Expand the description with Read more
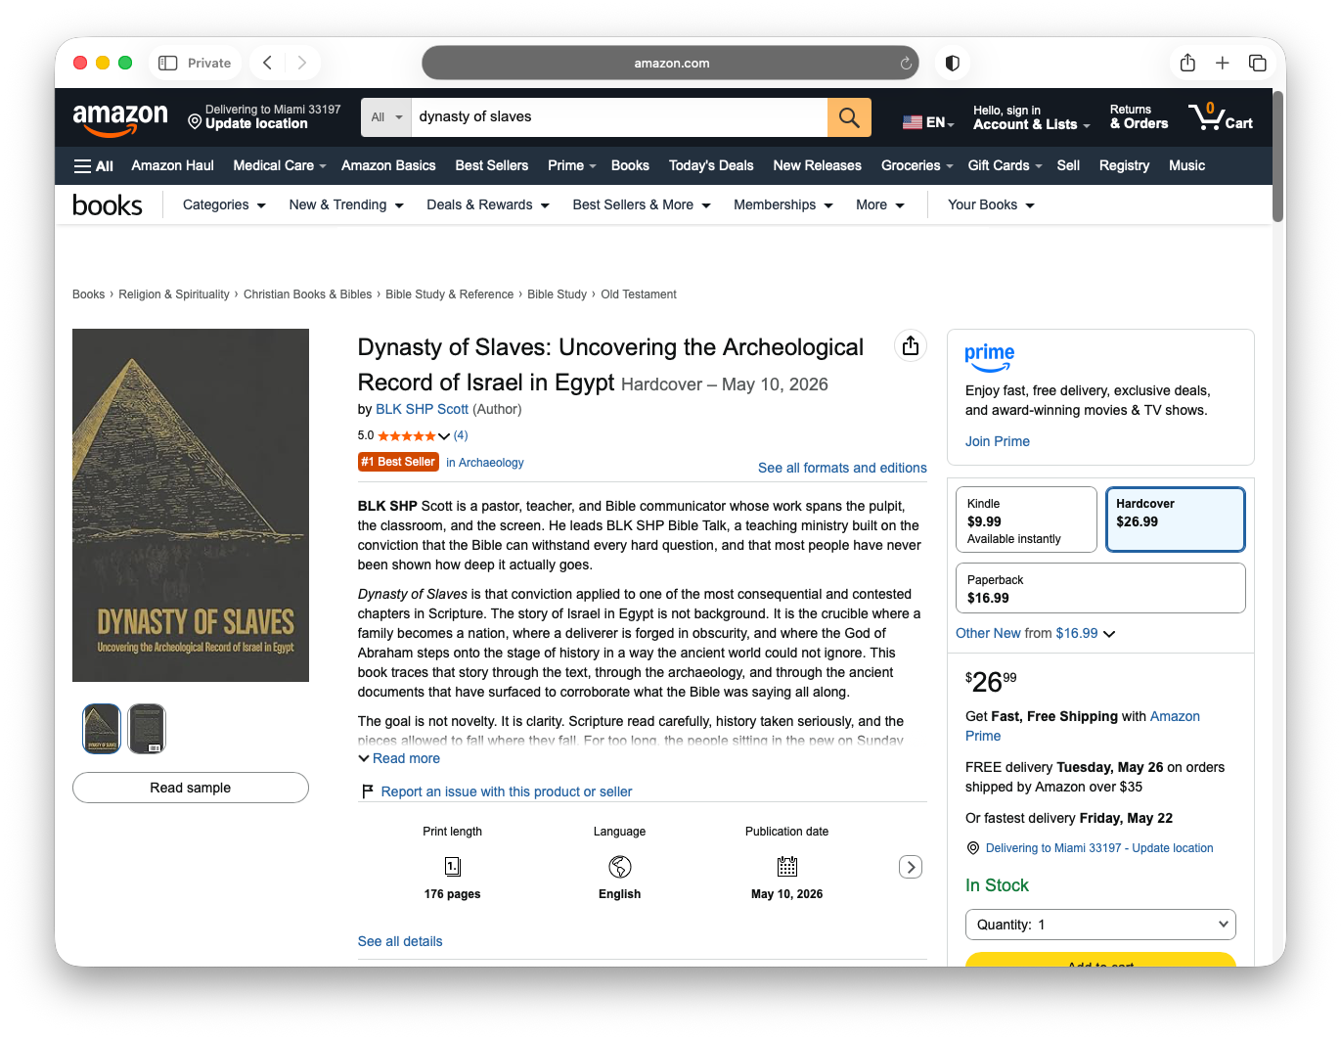1341x1039 pixels. coord(399,758)
